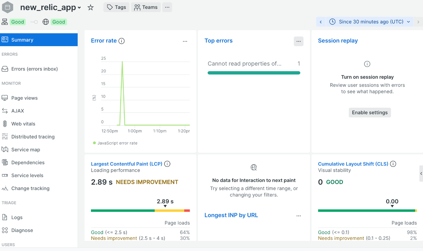The width and height of the screenshot is (423, 251).
Task: Toggle JavaScript error rate legend item
Action: coord(115,143)
